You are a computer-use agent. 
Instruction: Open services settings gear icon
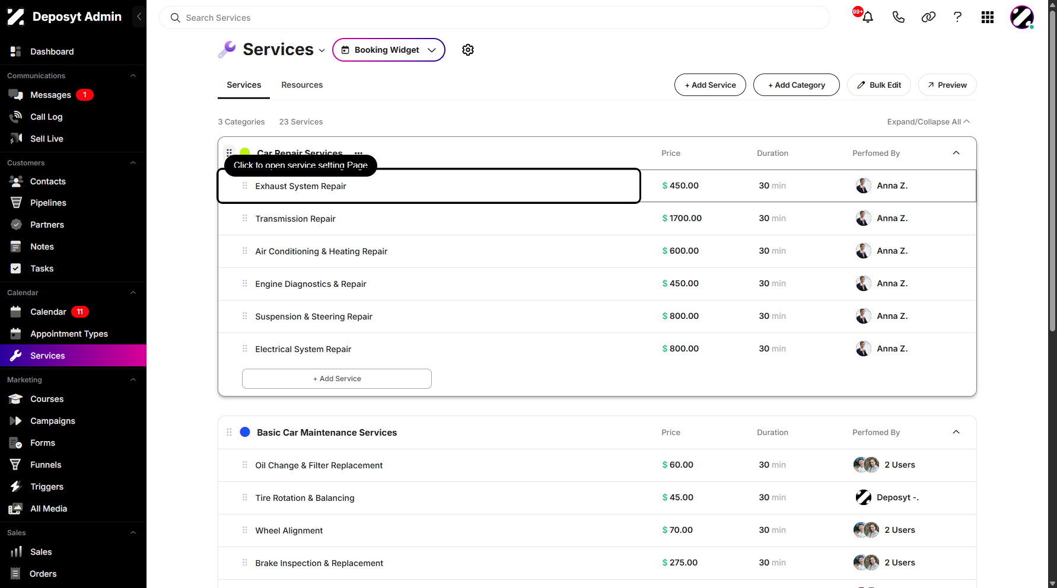tap(468, 50)
